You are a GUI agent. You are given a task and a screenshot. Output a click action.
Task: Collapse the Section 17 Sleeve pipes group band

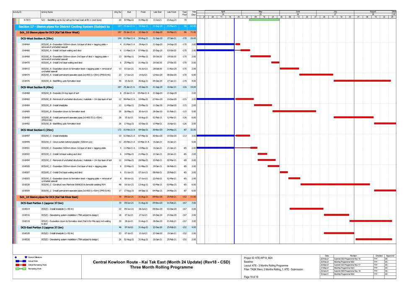coord(63,26)
